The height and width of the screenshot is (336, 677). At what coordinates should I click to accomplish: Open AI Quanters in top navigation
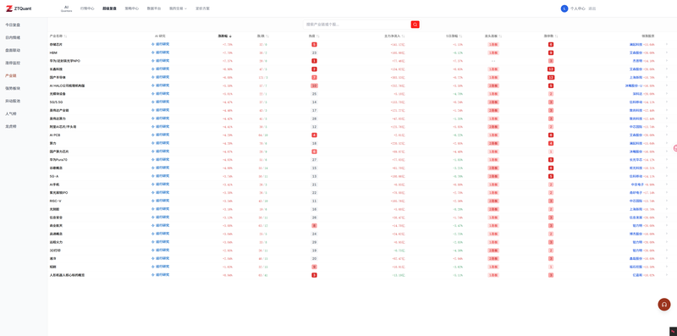(66, 8)
